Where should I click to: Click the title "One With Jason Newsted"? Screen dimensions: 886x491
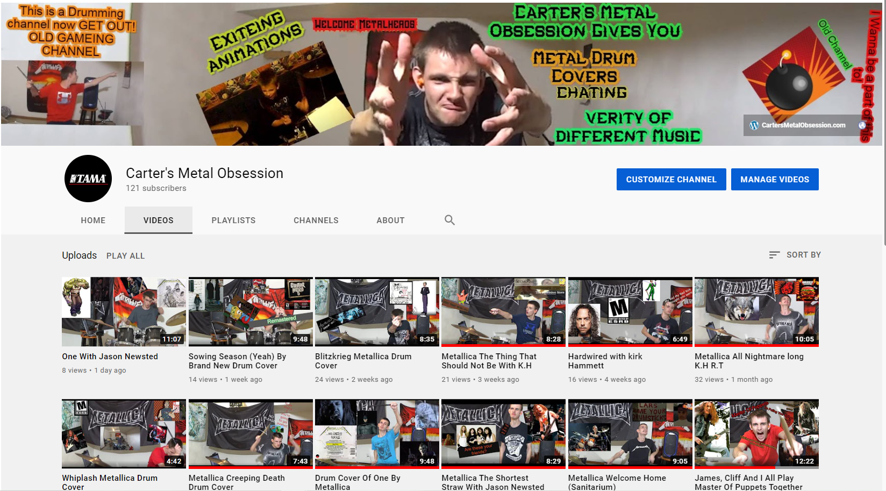pyautogui.click(x=110, y=357)
